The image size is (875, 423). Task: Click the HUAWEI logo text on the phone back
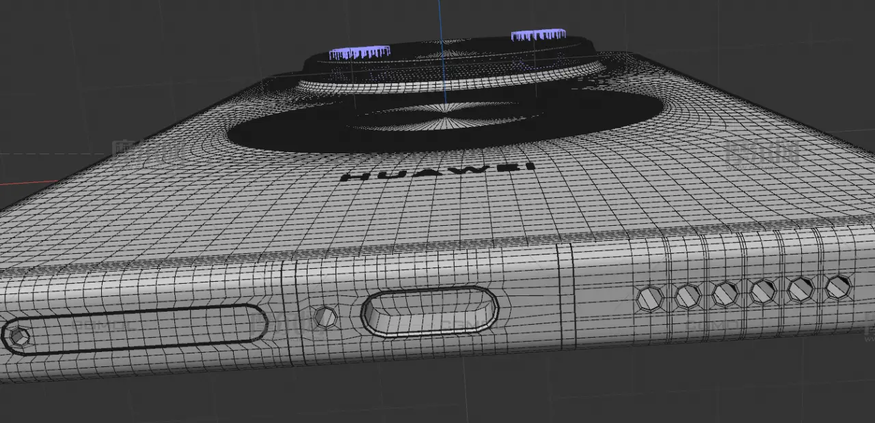click(x=437, y=172)
